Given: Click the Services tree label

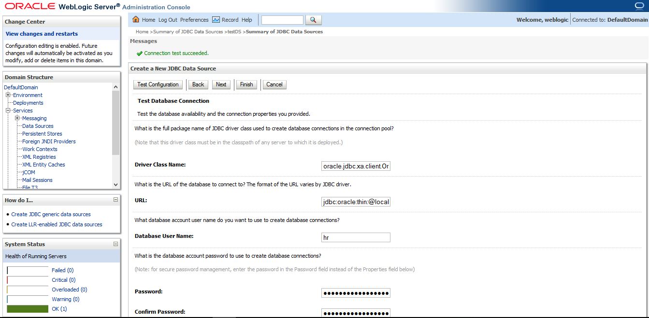Looking at the screenshot, I should 23,111.
